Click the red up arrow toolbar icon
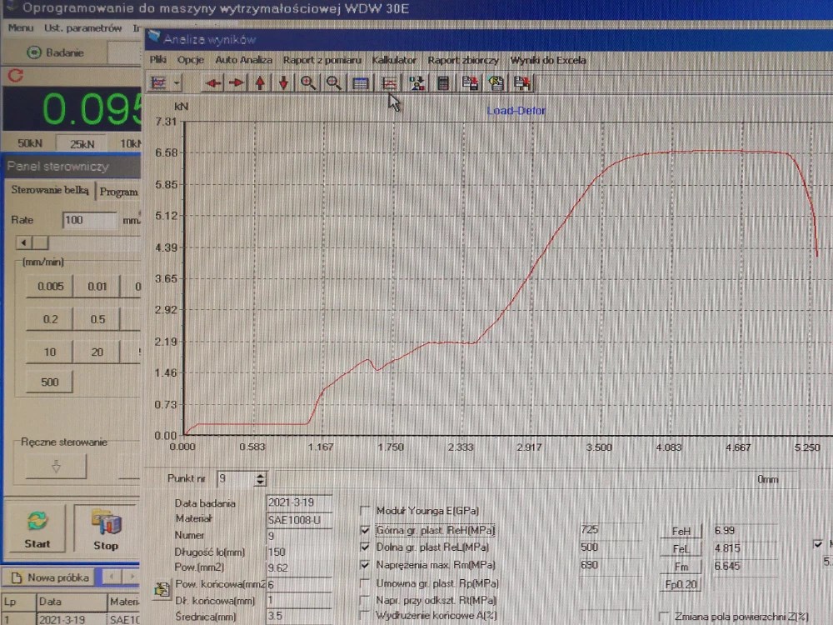 [x=261, y=83]
